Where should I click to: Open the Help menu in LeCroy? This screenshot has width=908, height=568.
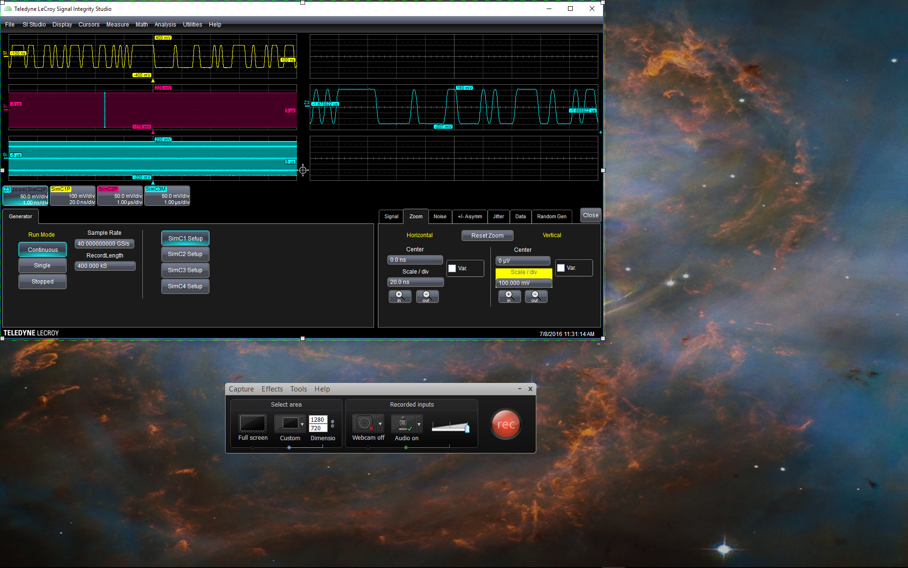(215, 25)
